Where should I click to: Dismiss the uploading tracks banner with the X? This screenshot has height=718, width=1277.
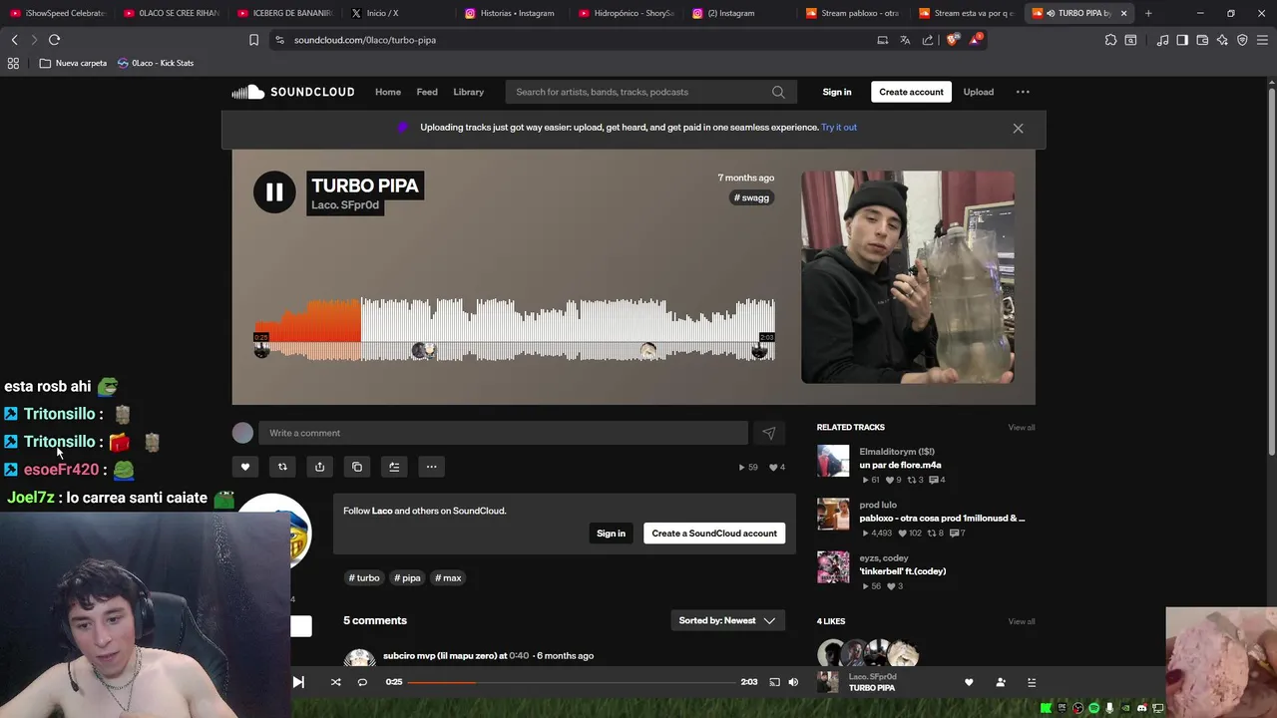click(x=1018, y=128)
